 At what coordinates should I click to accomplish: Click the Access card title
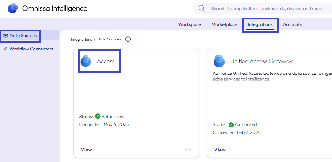click(x=106, y=61)
